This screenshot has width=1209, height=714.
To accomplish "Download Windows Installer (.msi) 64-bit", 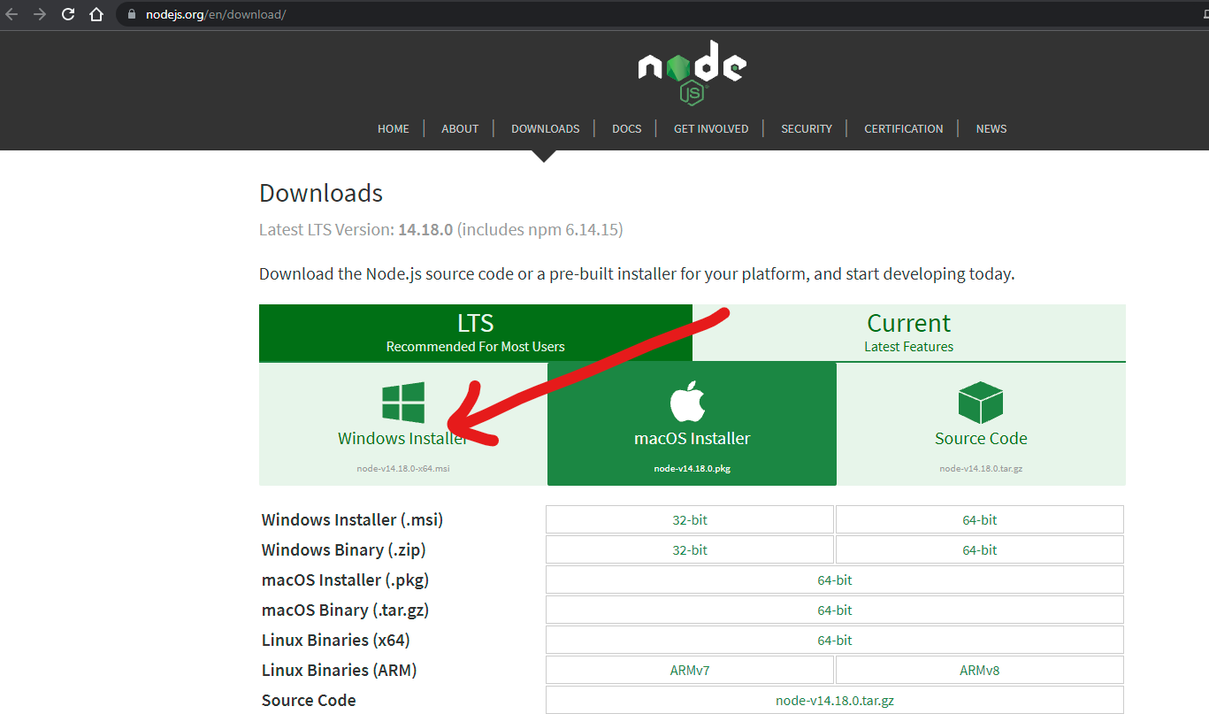I will 980,520.
